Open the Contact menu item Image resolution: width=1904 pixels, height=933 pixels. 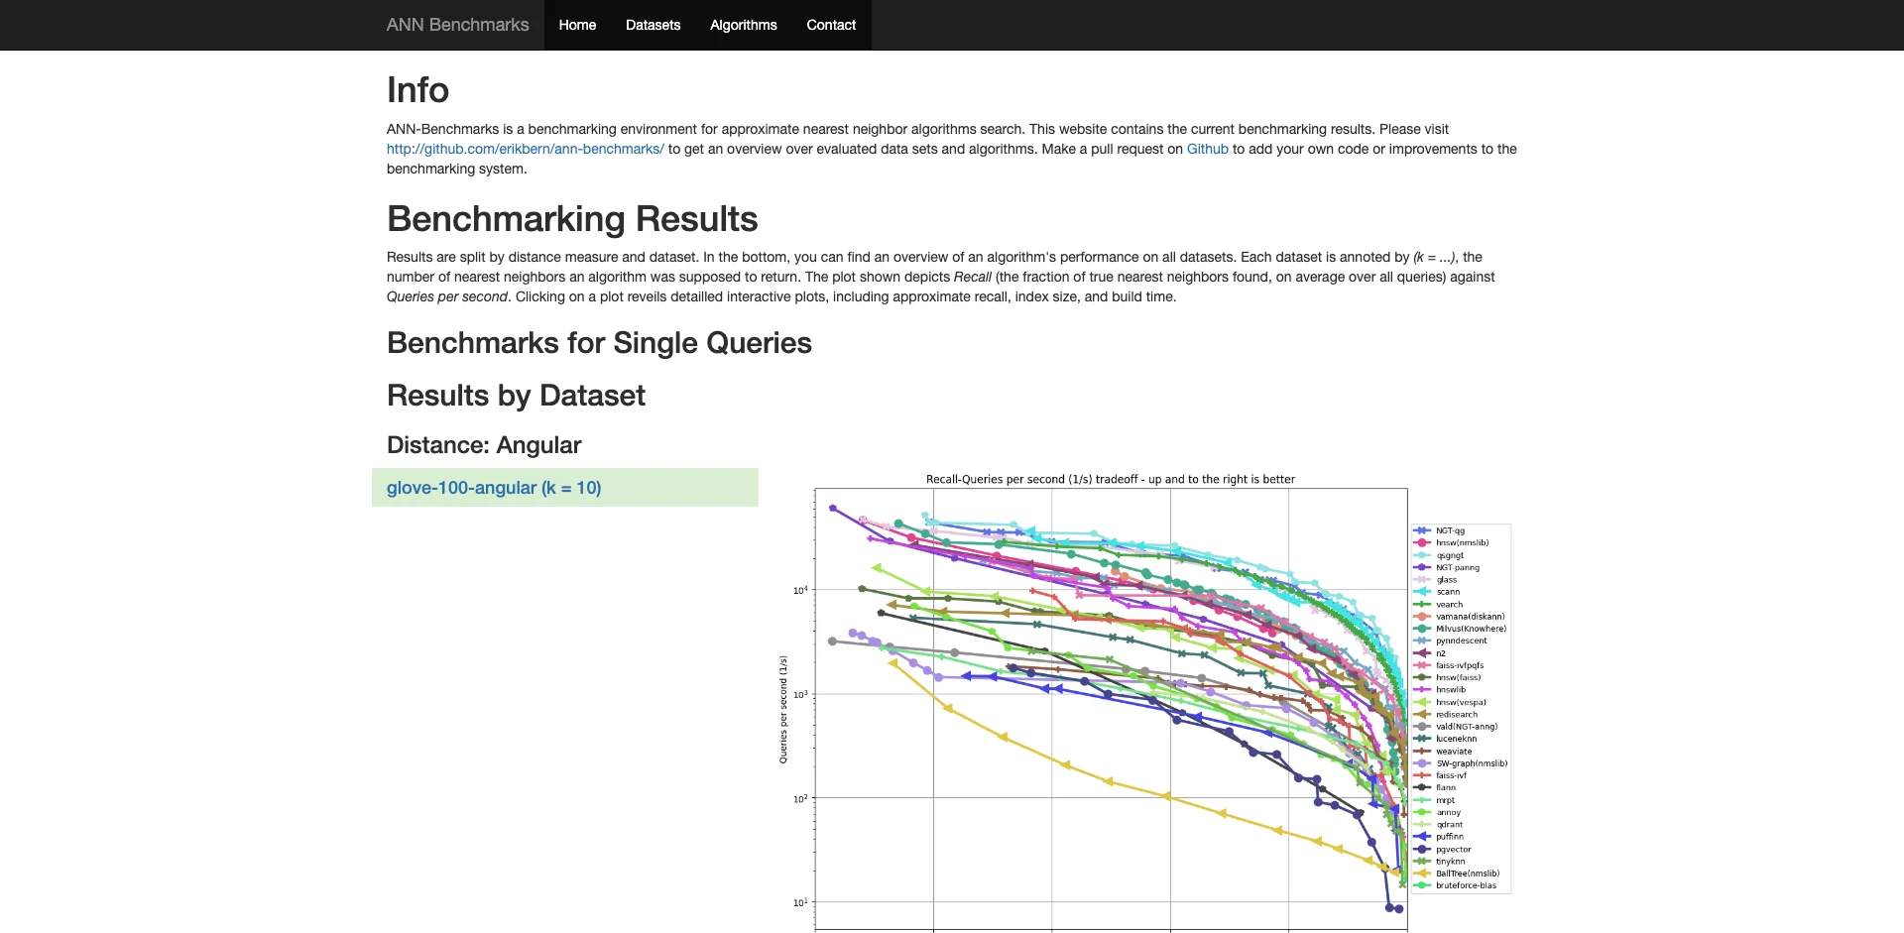[x=831, y=25]
